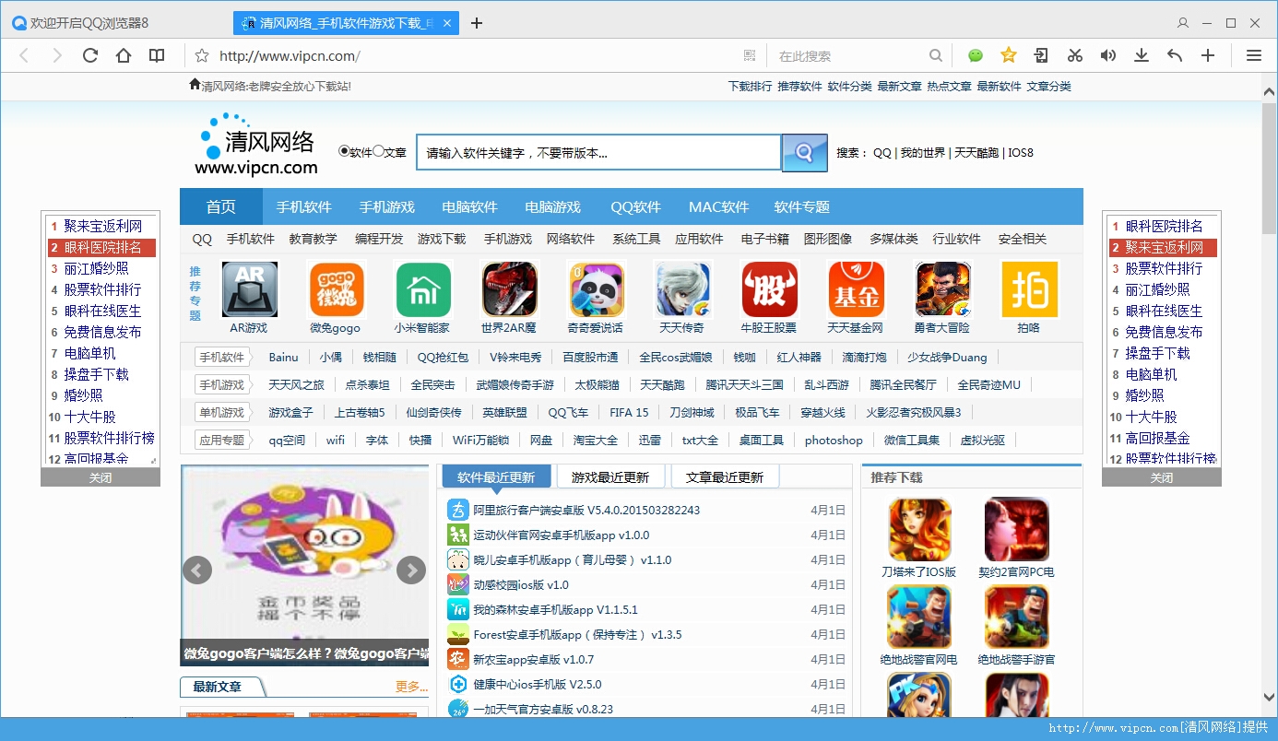Open the QR code icon in address bar
The image size is (1278, 741).
pyautogui.click(x=750, y=55)
